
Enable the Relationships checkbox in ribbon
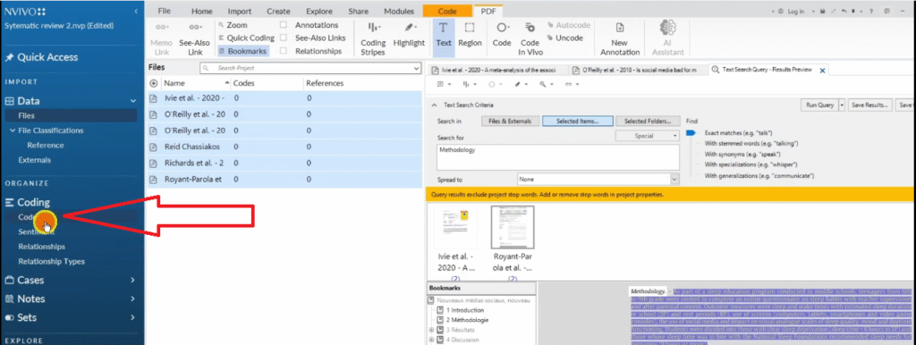284,51
